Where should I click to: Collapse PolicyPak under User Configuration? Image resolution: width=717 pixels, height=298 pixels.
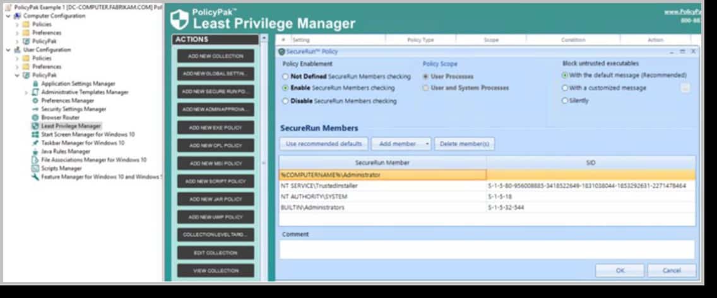[x=18, y=76]
